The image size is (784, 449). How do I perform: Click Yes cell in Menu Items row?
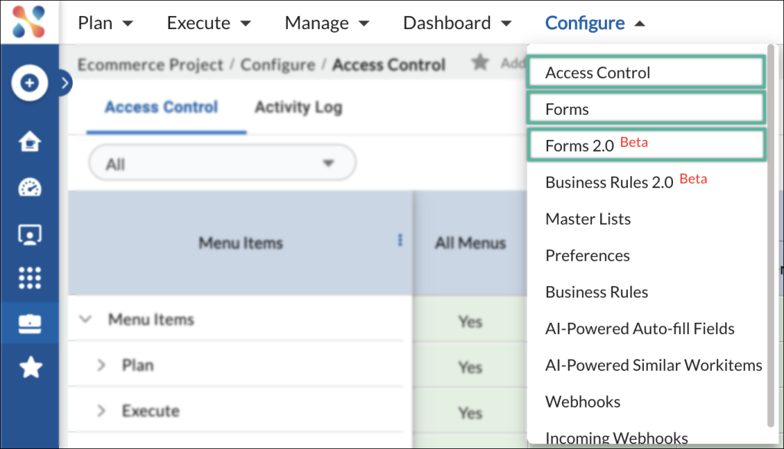point(470,321)
